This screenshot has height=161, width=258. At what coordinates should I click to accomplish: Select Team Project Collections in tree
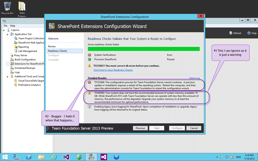(31, 38)
